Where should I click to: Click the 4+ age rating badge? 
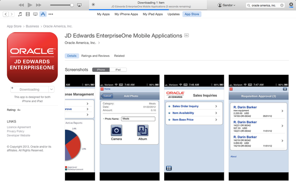[x=186, y=35]
